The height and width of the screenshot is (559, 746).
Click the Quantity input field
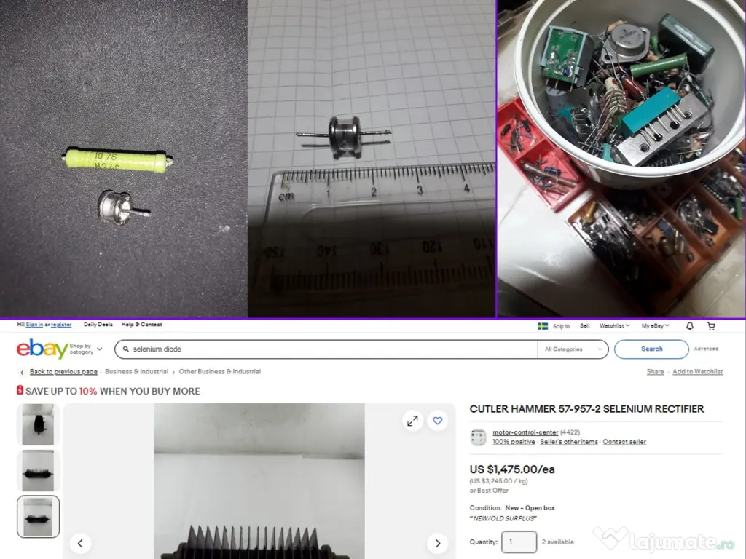519,542
